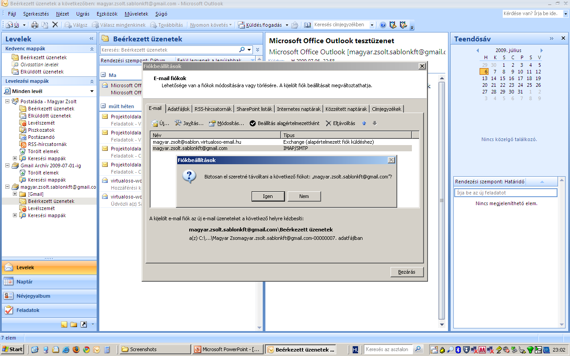Viewport: 570px width, 356px height.
Task: Close the inner Fiókbeállítások confirmation dialog
Action: coord(391,160)
